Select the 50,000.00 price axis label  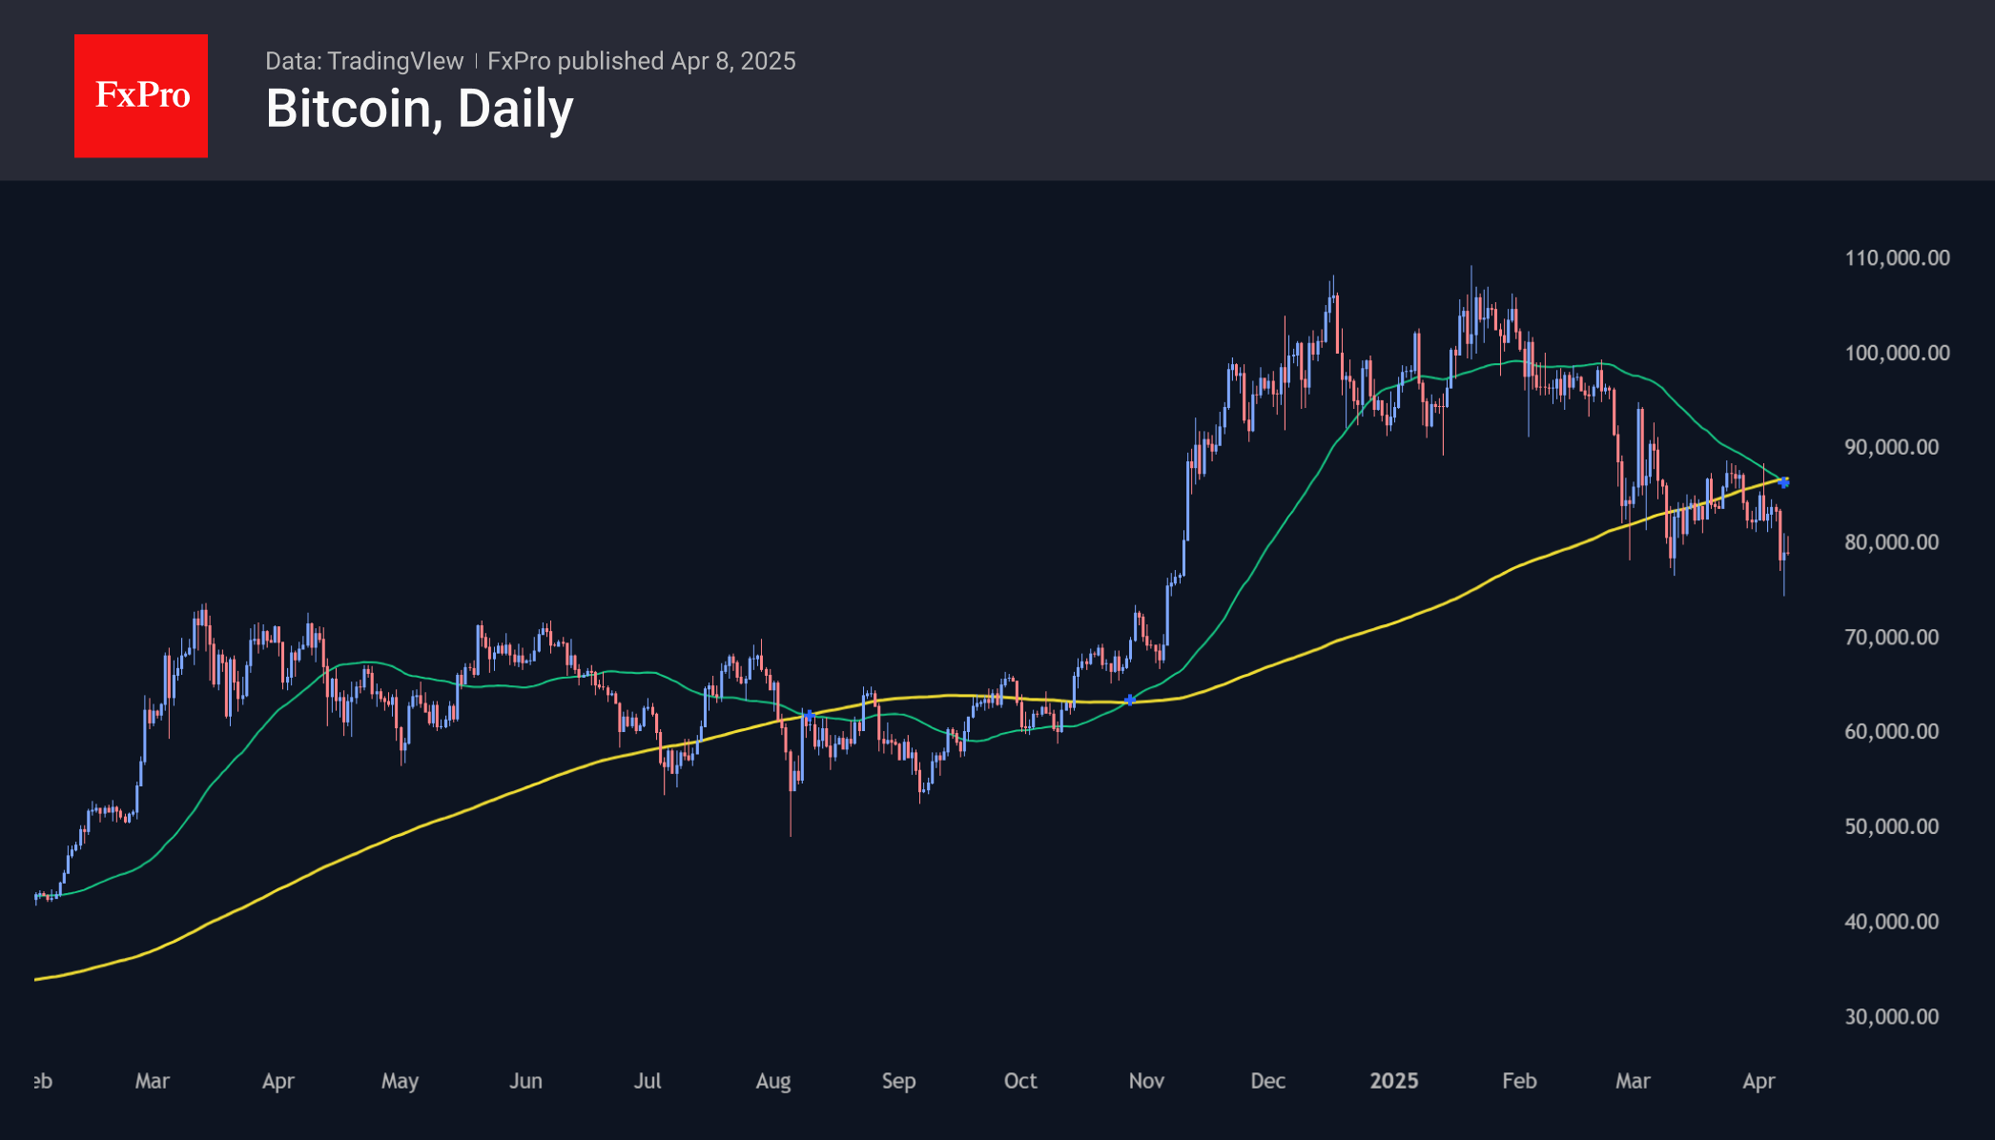pyautogui.click(x=1891, y=826)
